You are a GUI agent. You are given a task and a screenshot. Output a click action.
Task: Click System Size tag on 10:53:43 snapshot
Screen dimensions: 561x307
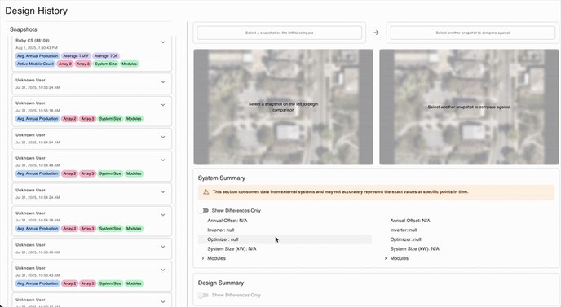coord(110,283)
